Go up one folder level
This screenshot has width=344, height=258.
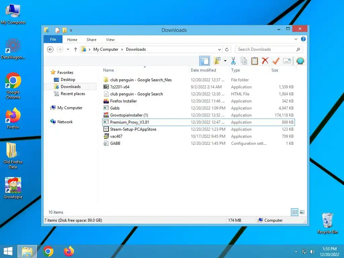[76, 49]
